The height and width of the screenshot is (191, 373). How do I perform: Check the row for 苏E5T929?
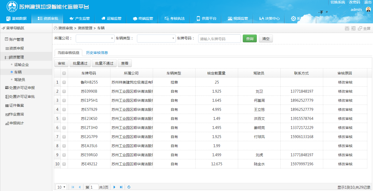pos(64,110)
